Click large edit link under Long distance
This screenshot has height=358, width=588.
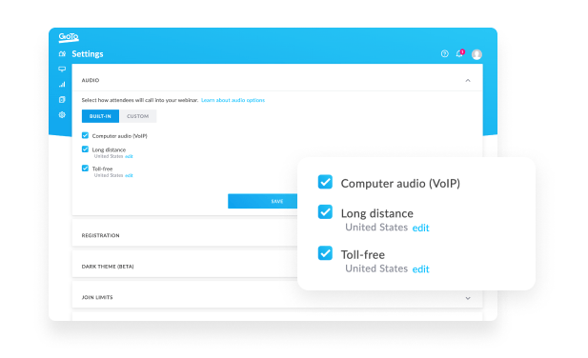coord(421,228)
